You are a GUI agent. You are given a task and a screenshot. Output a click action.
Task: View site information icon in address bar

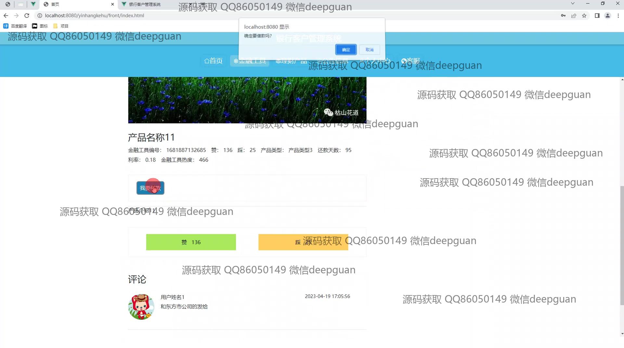pos(40,16)
